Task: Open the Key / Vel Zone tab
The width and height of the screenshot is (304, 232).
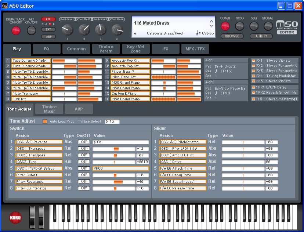Action: click(x=136, y=49)
